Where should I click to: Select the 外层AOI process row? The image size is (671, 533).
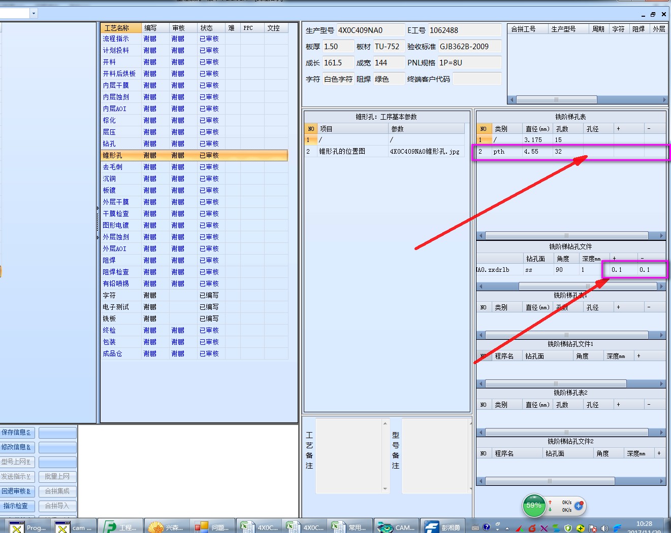tap(194, 248)
